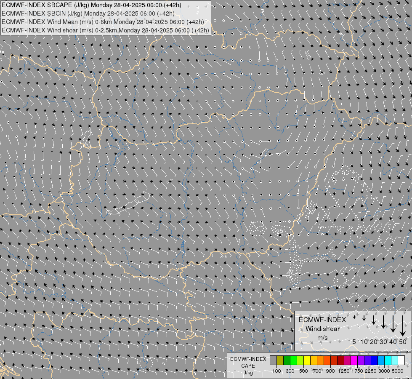Click the magenta CAPE legend swatch

[x=354, y=360]
